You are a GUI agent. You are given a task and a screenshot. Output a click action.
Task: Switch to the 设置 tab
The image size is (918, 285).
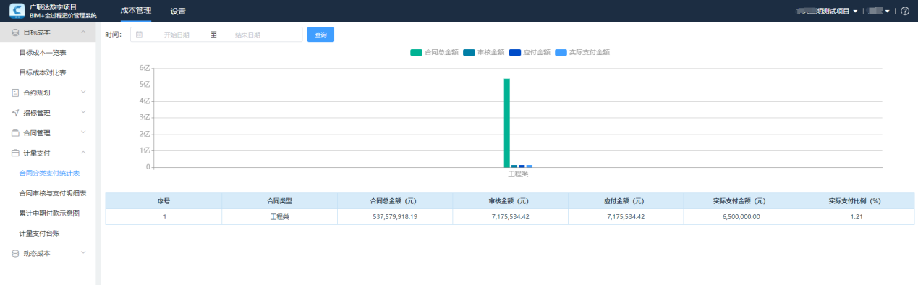click(178, 12)
